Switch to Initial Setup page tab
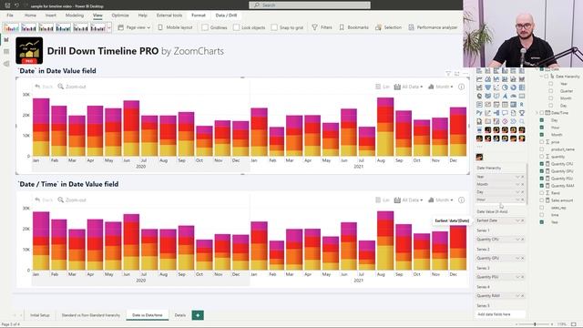This screenshot has width=583, height=328. (x=40, y=315)
